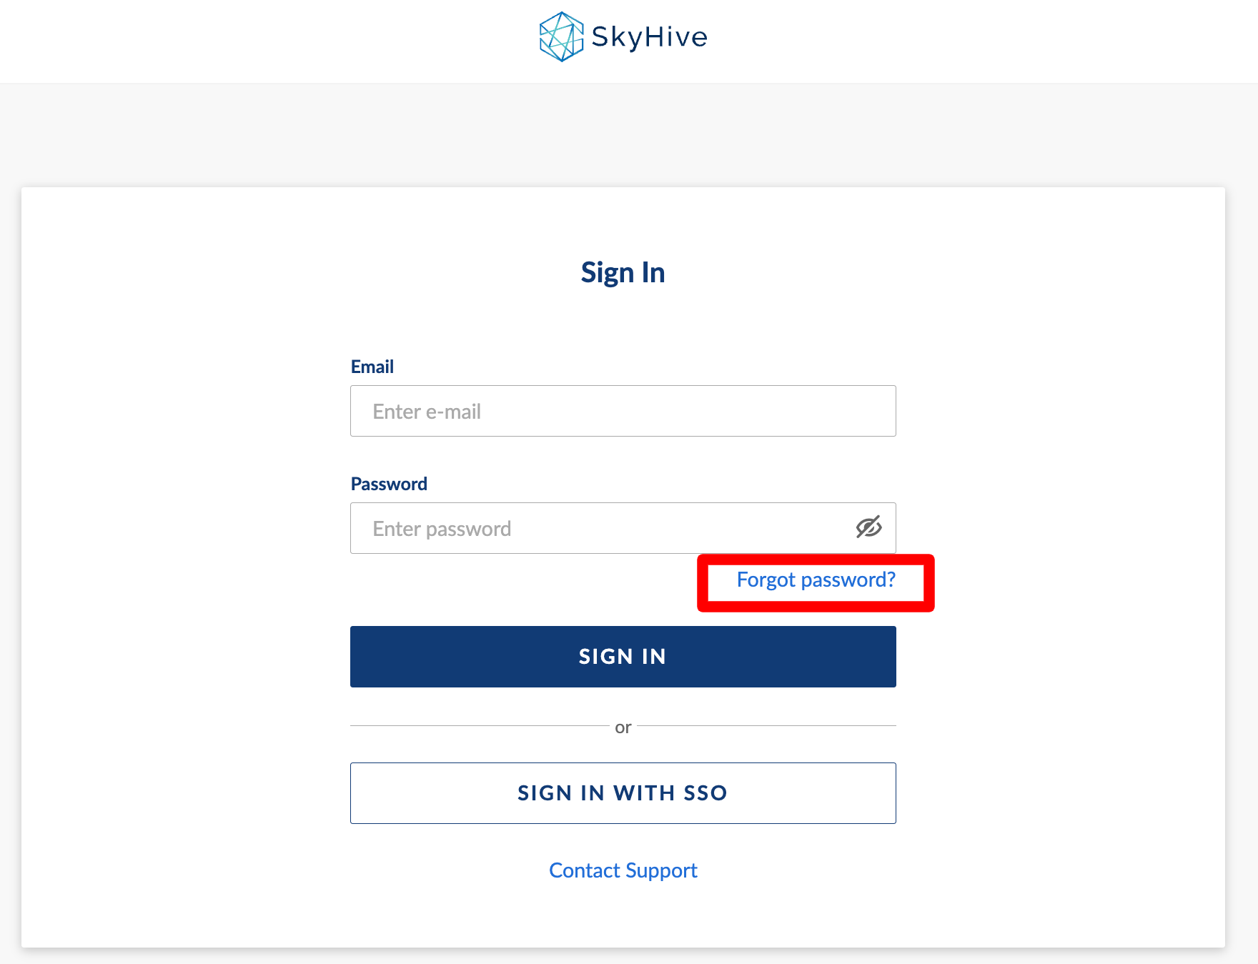Click the Enter e-mail placeholder text
The image size is (1258, 964).
tap(427, 412)
